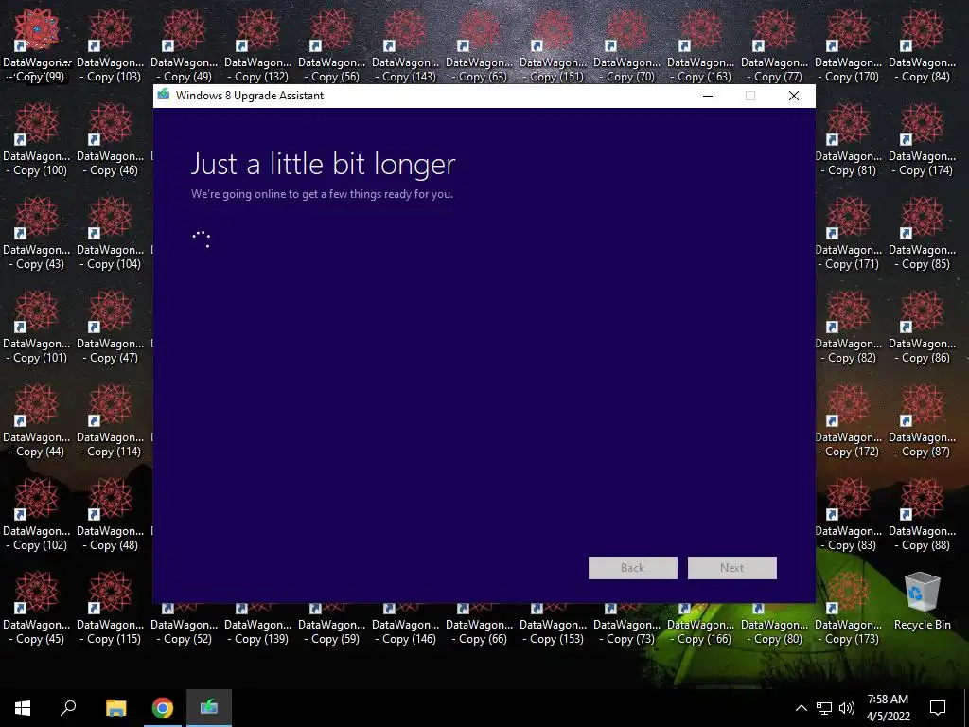The image size is (969, 727).
Task: Select the DataWagon Copy (82) desktop shortcut
Action: click(849, 328)
